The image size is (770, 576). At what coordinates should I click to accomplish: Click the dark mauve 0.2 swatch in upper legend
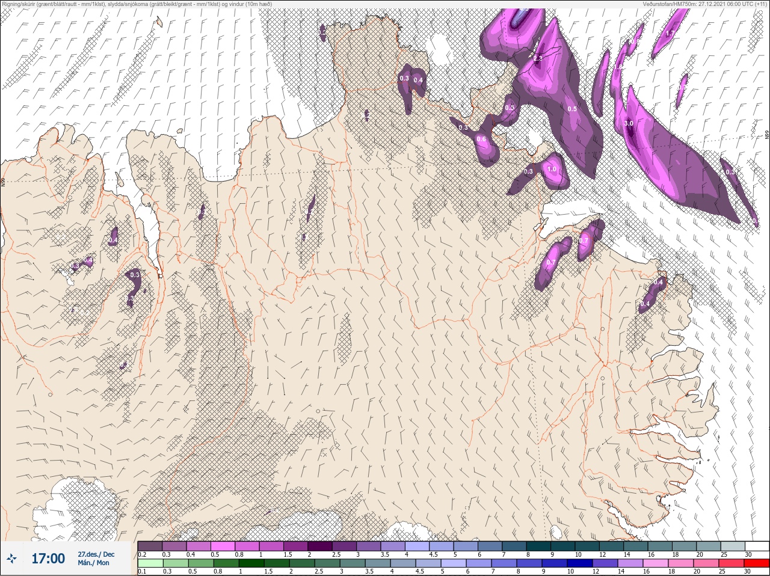point(150,546)
